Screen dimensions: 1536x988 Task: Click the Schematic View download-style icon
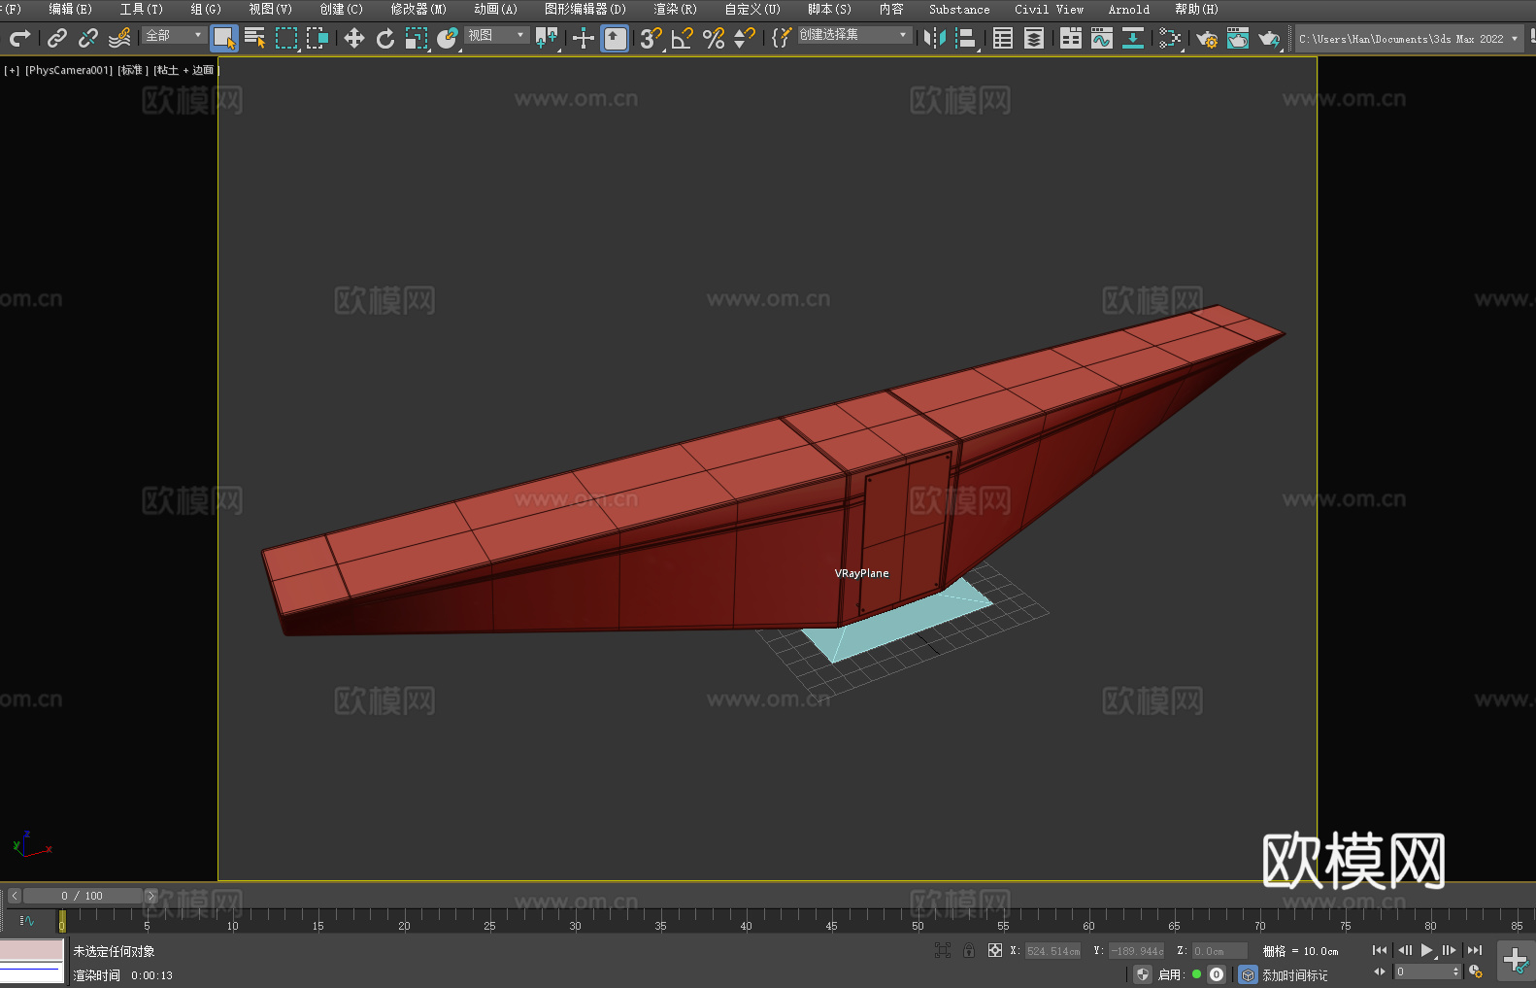(x=1133, y=38)
